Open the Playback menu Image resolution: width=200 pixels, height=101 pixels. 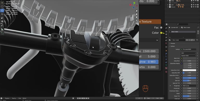click(x=8, y=98)
